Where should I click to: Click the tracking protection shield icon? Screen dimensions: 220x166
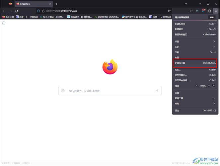point(38,11)
